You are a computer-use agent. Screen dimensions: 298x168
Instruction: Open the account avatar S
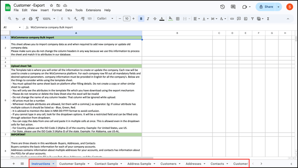click(290, 7)
